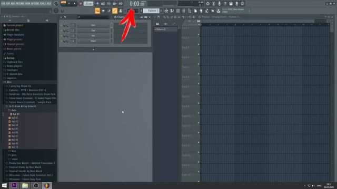Click the white arrow icon next to keyboard icon

[x=103, y=10]
